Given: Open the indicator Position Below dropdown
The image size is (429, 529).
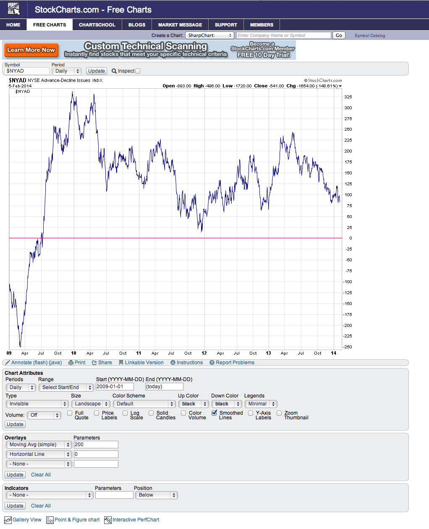Looking at the screenshot, I should [157, 495].
